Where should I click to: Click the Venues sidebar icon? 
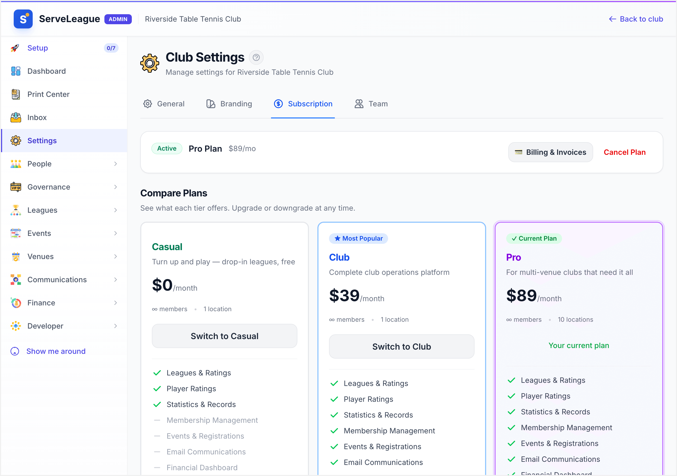tap(16, 256)
